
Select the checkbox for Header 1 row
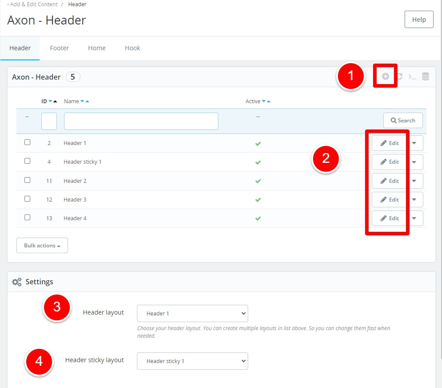[28, 142]
